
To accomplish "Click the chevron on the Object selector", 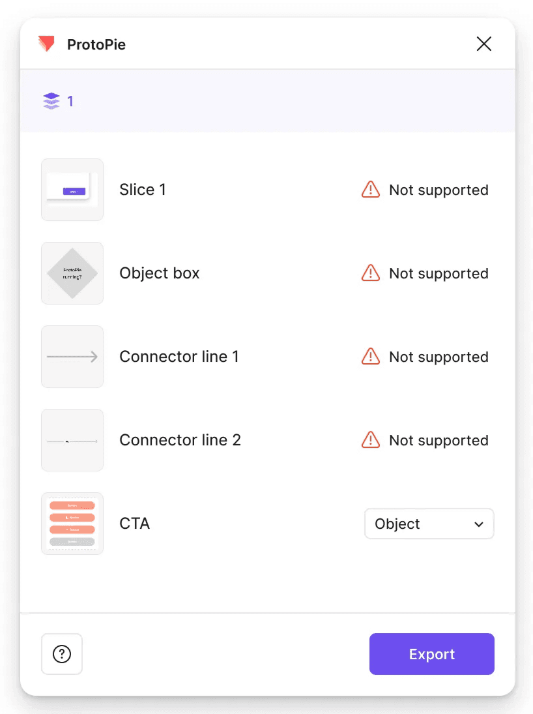I will 478,524.
